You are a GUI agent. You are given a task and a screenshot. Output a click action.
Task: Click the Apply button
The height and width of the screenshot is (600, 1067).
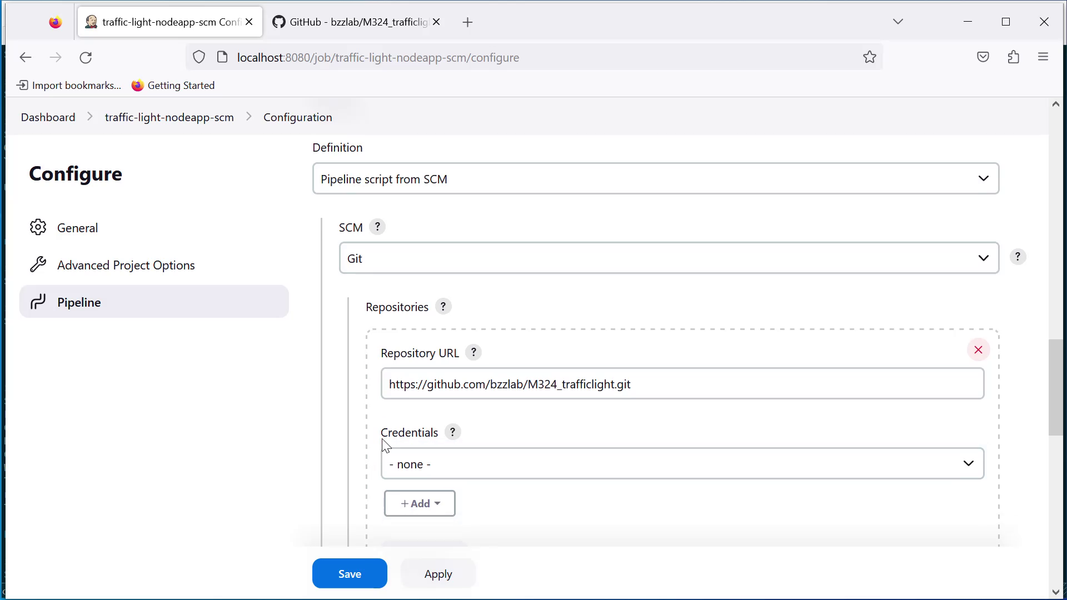(x=438, y=574)
